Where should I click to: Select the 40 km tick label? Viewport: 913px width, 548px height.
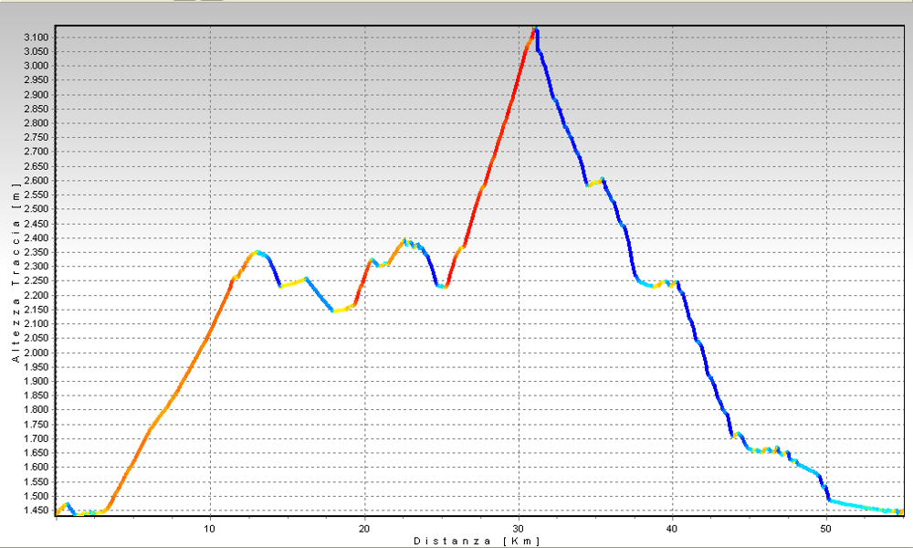(673, 529)
